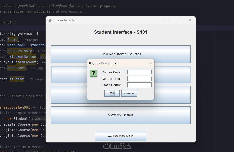The height and width of the screenshot is (152, 234).
Task: Select the Credit Hours input field
Action: (139, 85)
